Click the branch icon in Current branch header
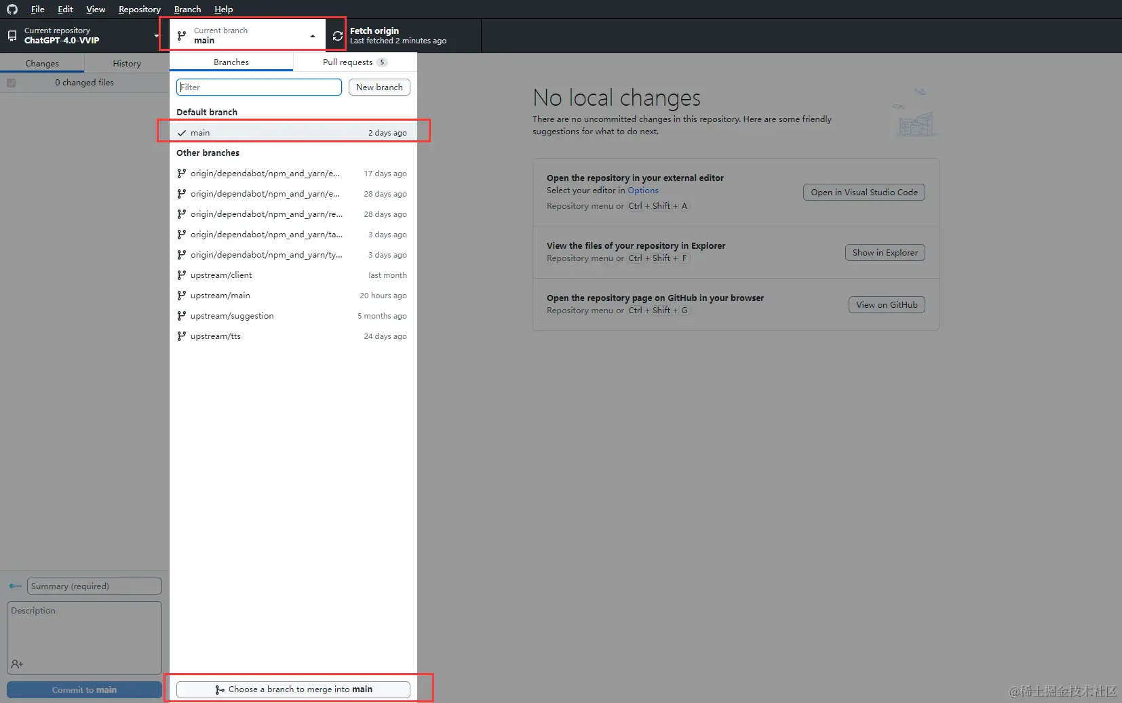The image size is (1122, 703). click(181, 35)
